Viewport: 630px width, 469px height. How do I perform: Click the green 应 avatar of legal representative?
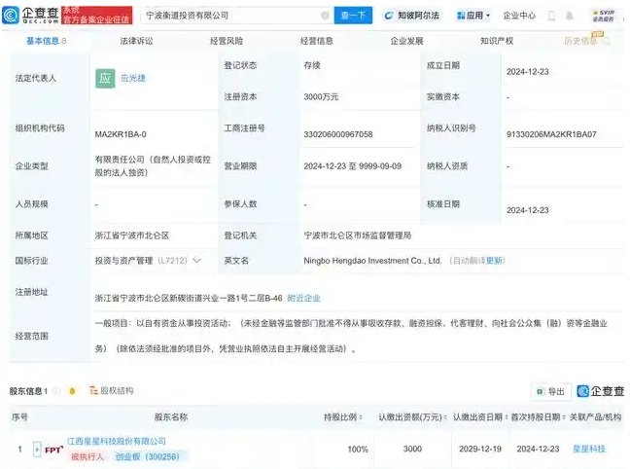click(105, 78)
